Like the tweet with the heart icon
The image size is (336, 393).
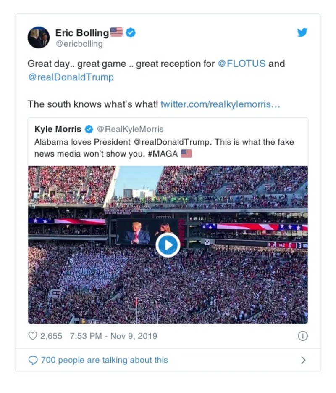coord(32,336)
